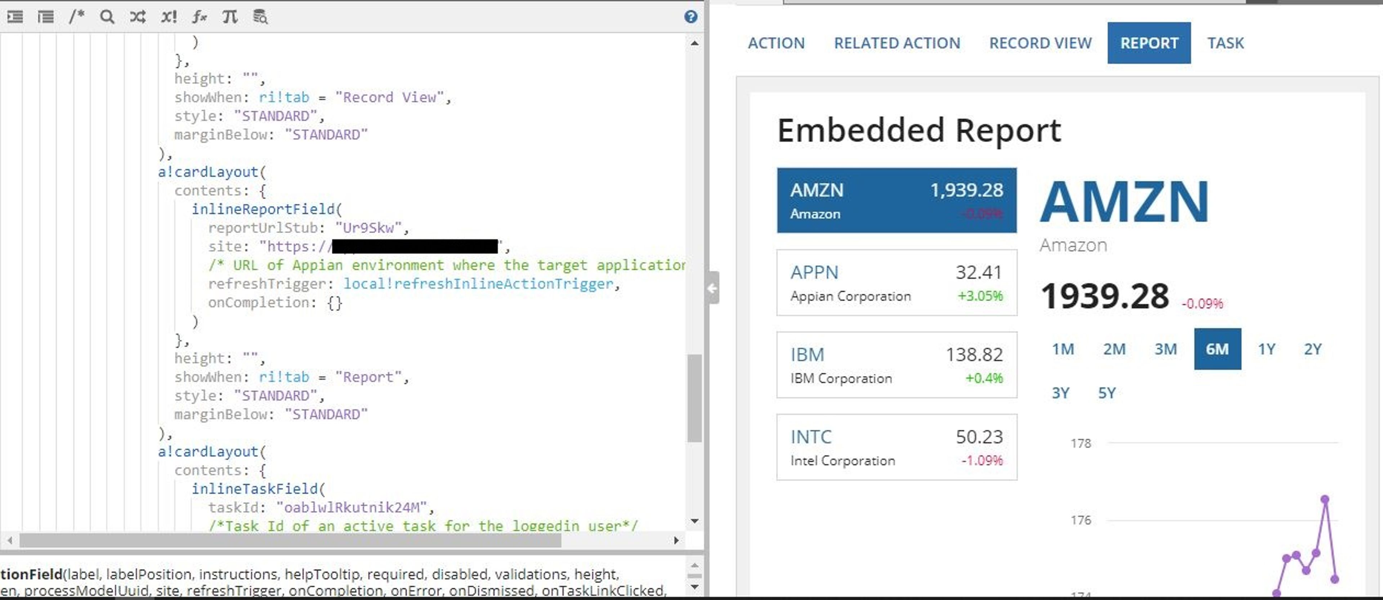The image size is (1383, 600).
Task: Select the APPN Appian Corporation card
Action: [x=896, y=283]
